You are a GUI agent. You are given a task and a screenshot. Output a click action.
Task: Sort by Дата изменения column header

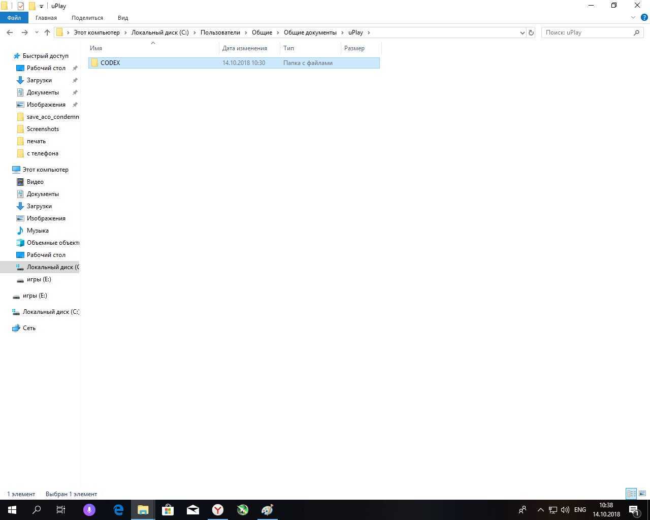(244, 48)
